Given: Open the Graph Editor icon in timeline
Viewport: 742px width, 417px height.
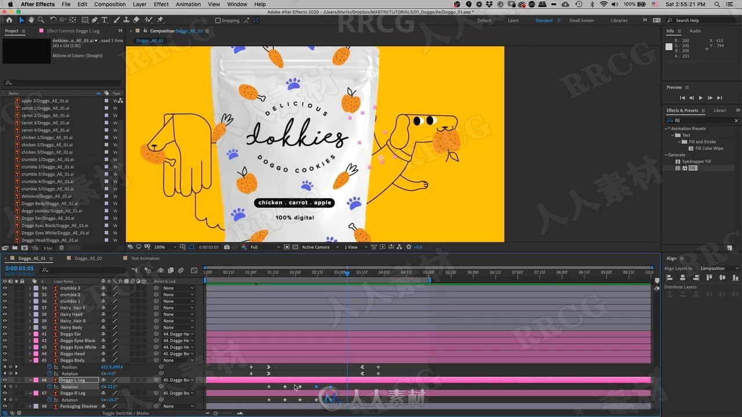Looking at the screenshot, I should pyautogui.click(x=193, y=270).
